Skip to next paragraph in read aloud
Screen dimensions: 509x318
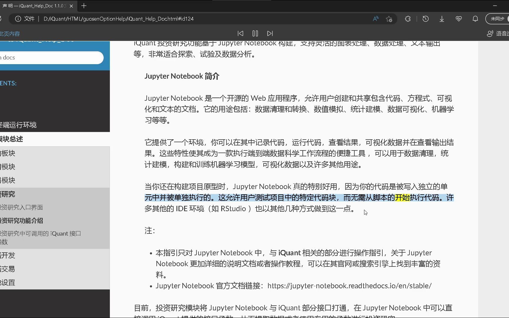(270, 34)
